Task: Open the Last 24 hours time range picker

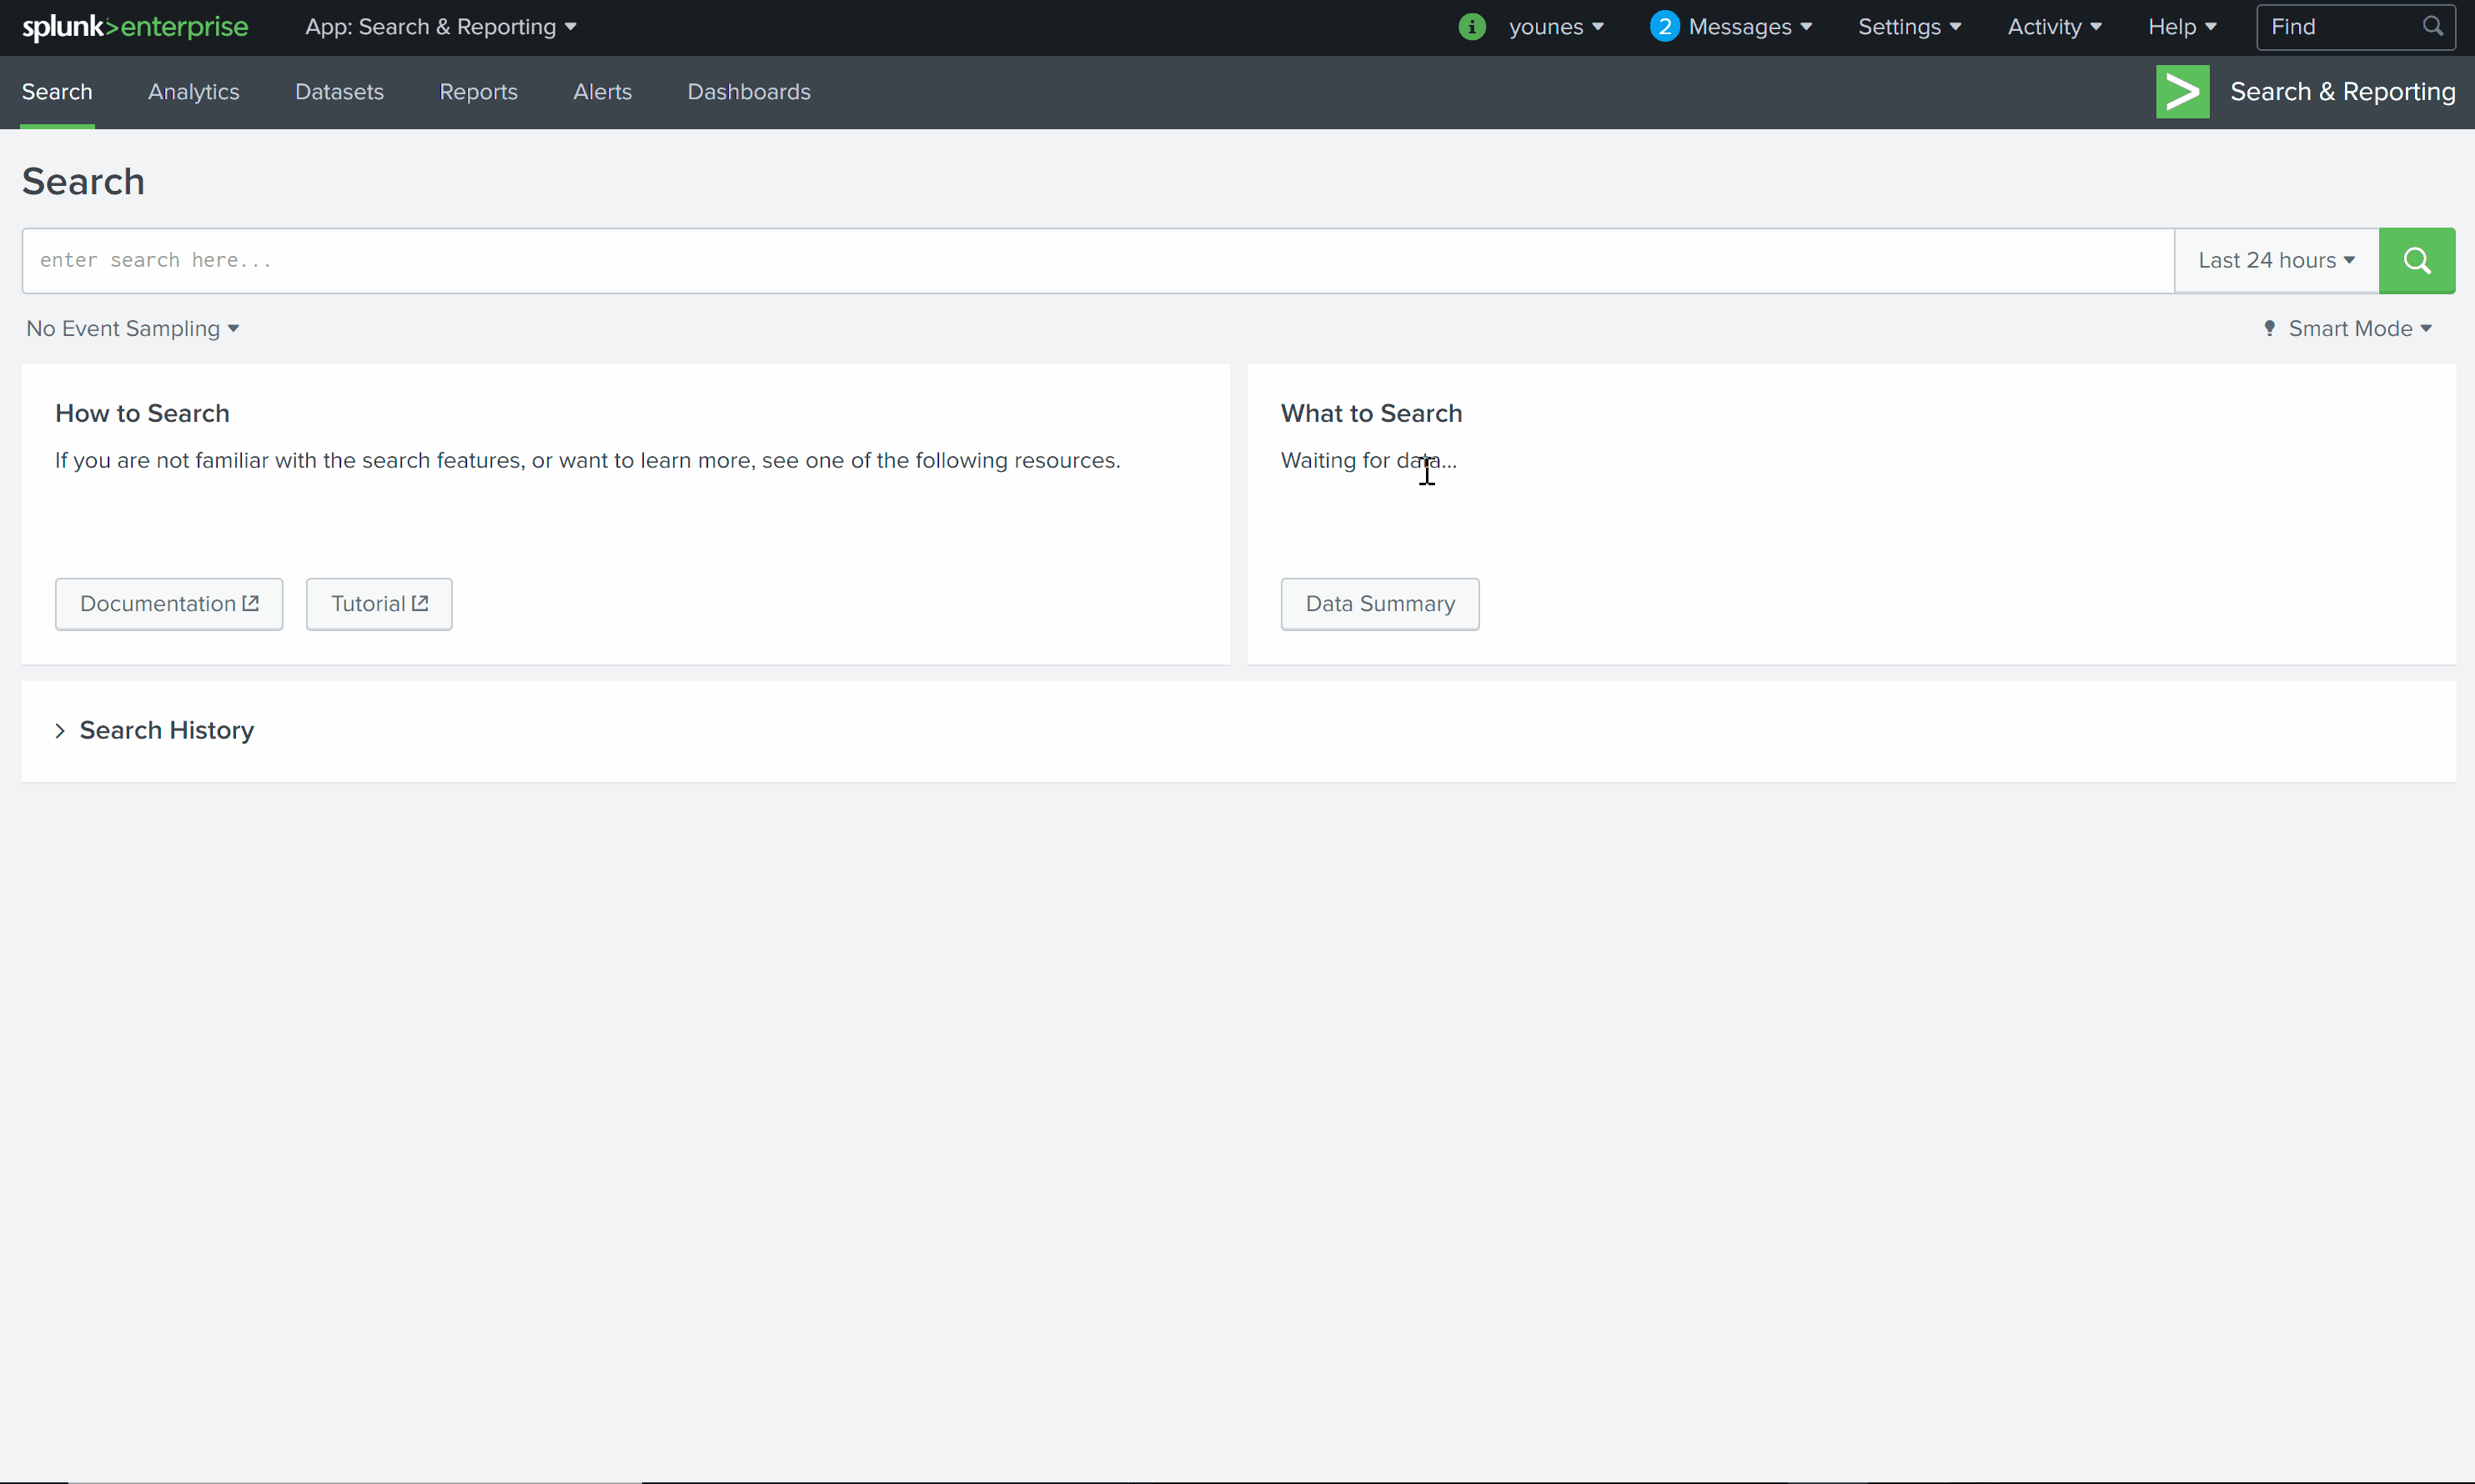Action: [2273, 260]
